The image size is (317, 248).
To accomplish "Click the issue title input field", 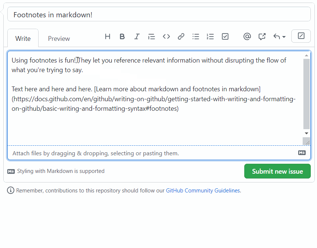I will (159, 15).
